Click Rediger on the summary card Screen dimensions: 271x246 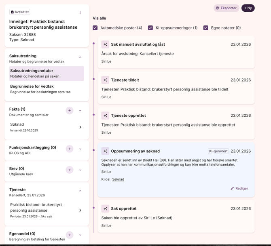[239, 189]
